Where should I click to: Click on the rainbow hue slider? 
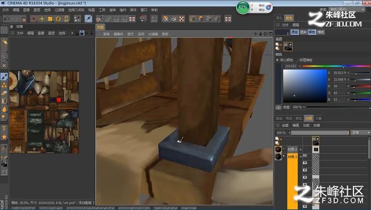[337, 66]
